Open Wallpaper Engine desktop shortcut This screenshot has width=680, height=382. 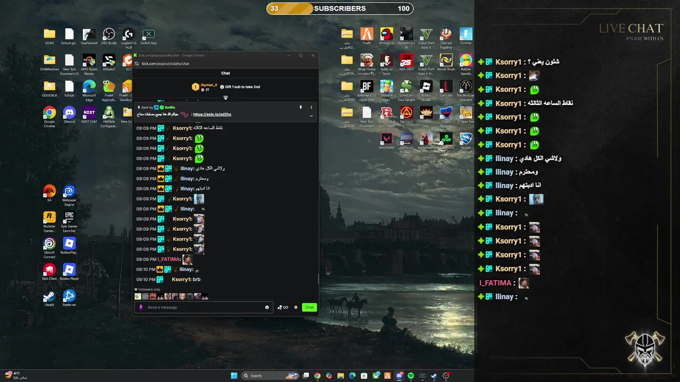[x=69, y=196]
